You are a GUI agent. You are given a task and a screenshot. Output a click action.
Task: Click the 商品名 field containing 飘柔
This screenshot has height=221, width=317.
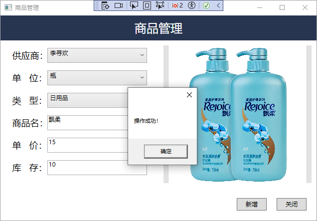point(88,123)
